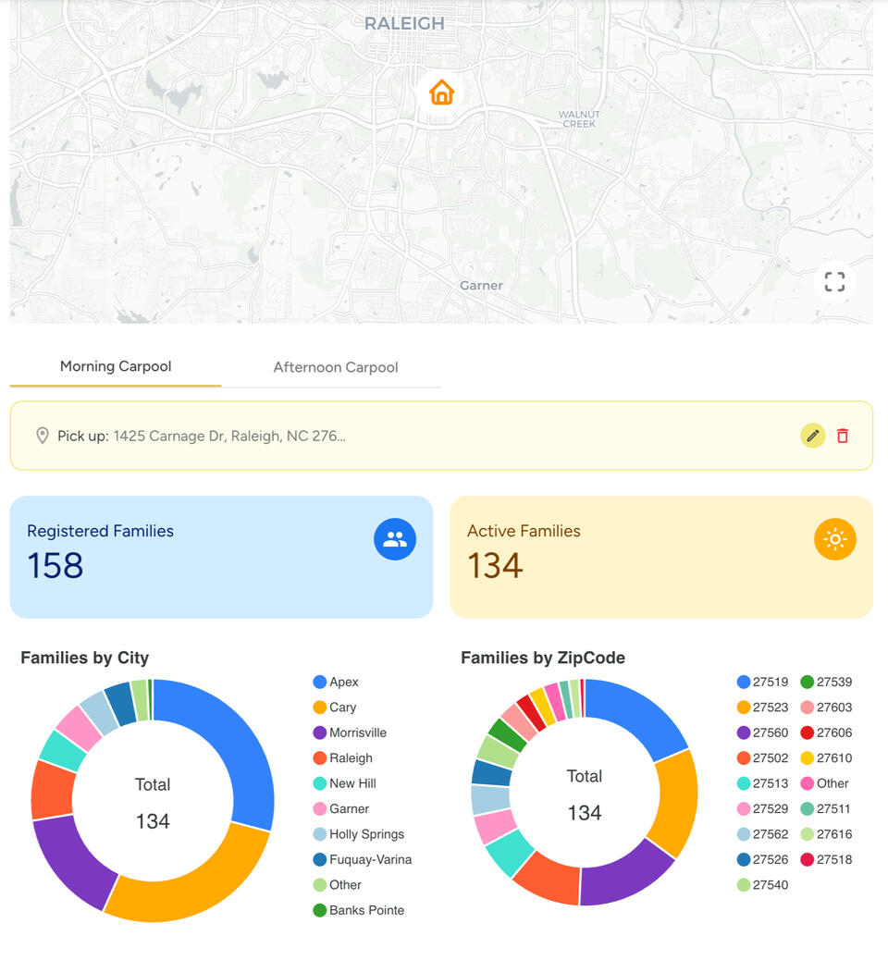Image resolution: width=888 pixels, height=960 pixels.
Task: Click the orange home marker on map
Action: click(441, 92)
